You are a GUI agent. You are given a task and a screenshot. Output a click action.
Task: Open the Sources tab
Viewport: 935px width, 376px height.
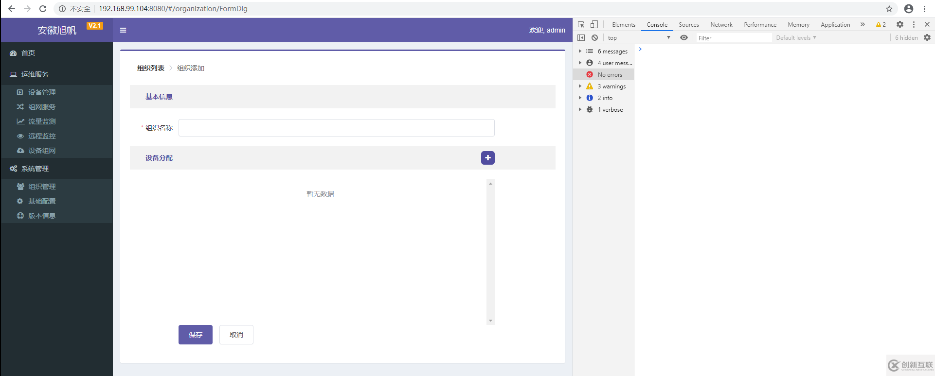click(x=688, y=25)
